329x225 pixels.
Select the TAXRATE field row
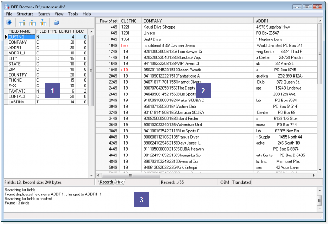pos(18,91)
